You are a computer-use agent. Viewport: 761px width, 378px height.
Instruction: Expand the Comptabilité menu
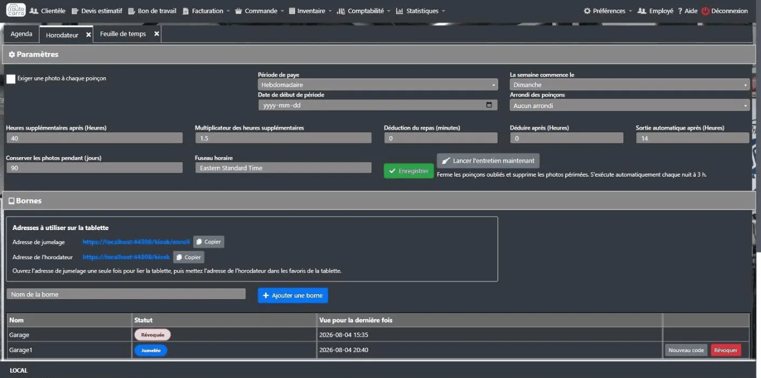364,11
